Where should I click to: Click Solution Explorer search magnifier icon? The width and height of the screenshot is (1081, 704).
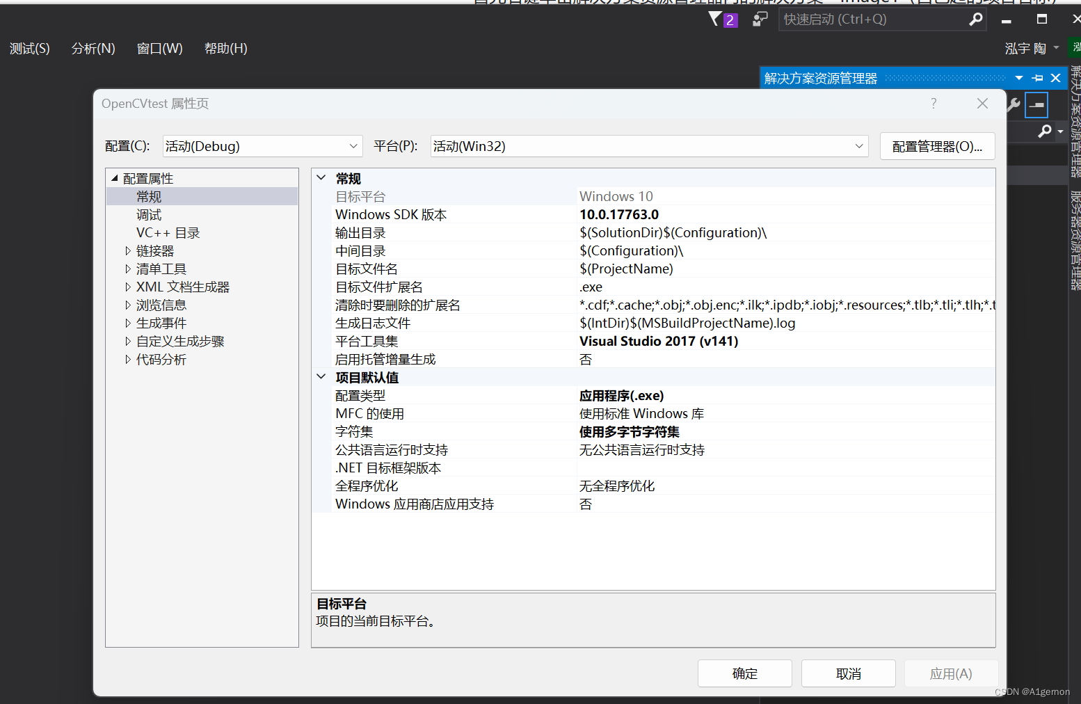pos(1044,131)
